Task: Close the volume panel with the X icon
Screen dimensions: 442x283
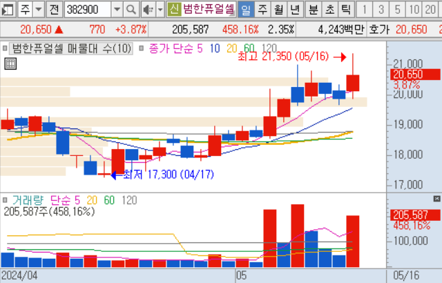Action: [x=436, y=199]
